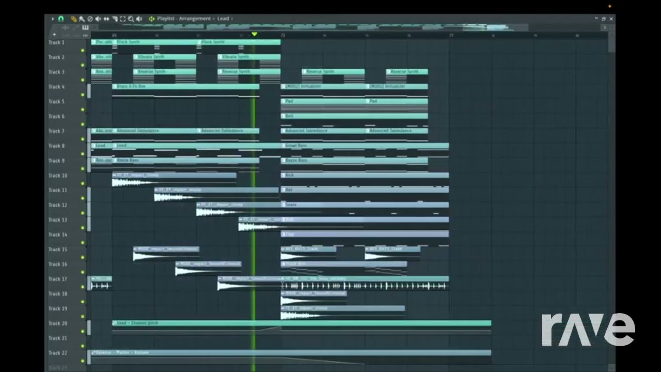Open the Kick clip menu icon
The width and height of the screenshot is (661, 372).
[x=284, y=175]
